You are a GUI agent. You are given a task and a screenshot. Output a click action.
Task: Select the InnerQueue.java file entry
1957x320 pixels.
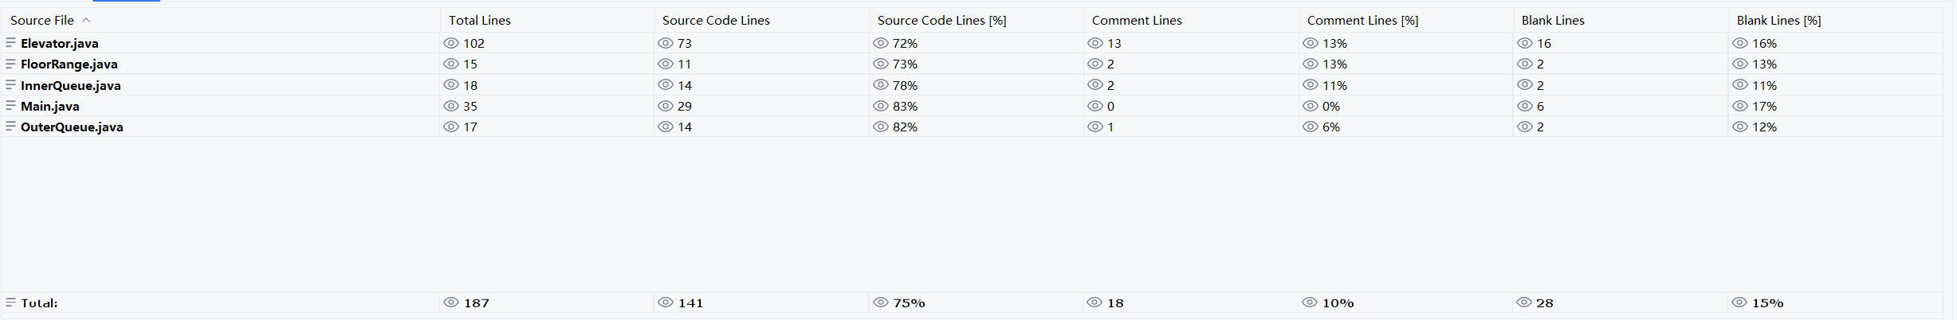tap(71, 85)
